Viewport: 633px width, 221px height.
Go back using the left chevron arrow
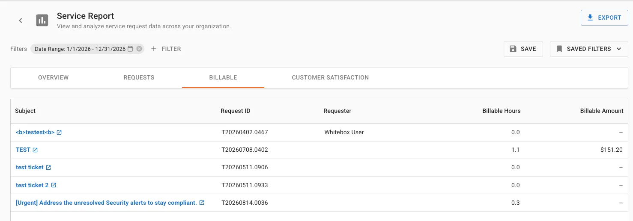coord(21,21)
